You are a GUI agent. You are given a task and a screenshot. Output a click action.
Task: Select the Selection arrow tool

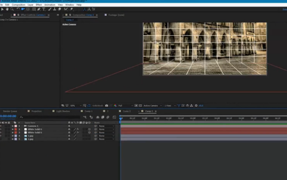2,9
